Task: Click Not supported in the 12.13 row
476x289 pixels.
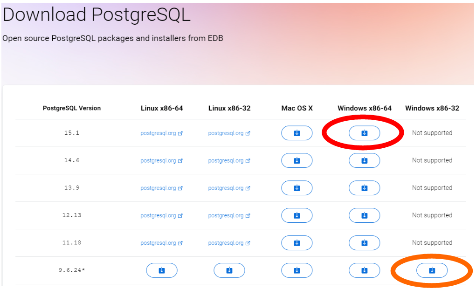Action: [x=432, y=215]
